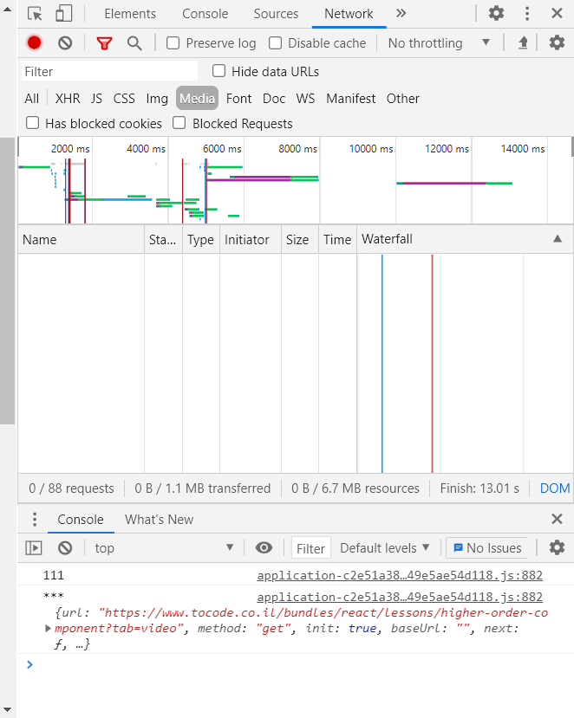Open Network settings gear icon
The height and width of the screenshot is (718, 574).
(557, 43)
